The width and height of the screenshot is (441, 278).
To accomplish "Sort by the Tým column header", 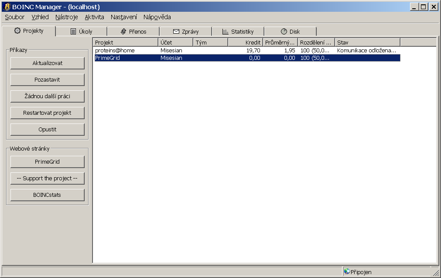I will [211, 42].
